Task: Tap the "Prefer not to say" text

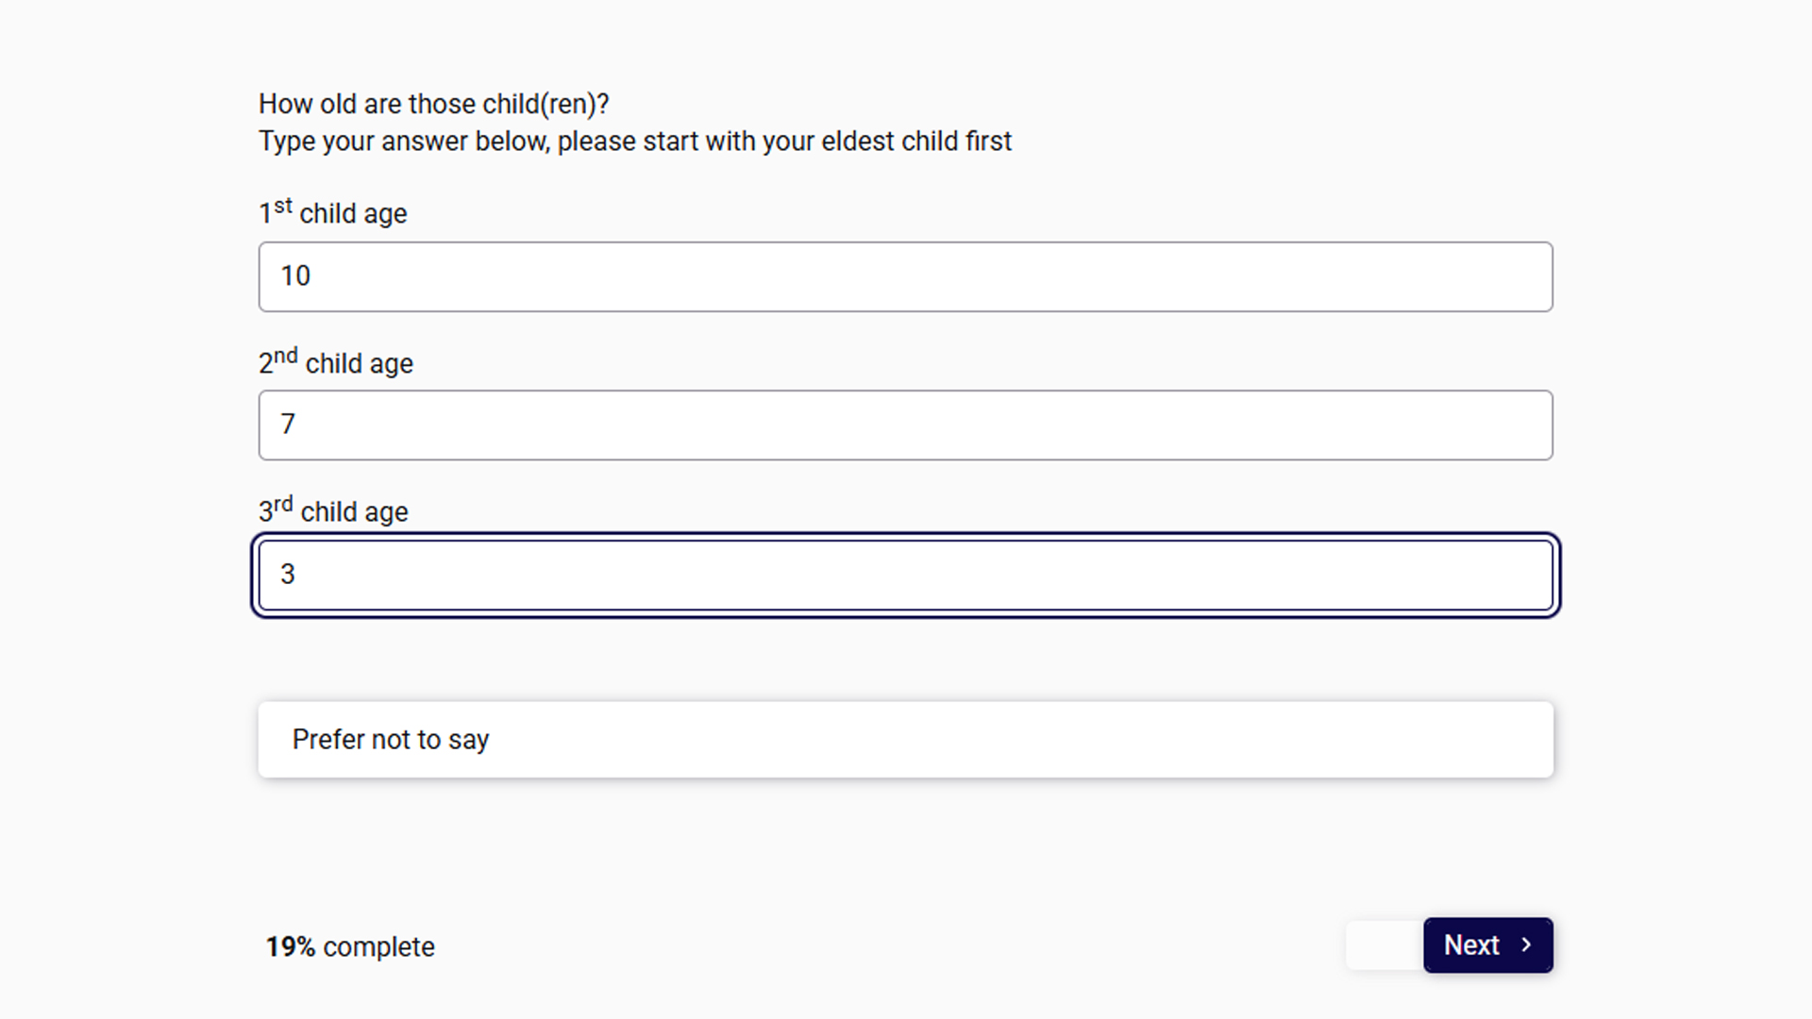Action: coord(391,739)
